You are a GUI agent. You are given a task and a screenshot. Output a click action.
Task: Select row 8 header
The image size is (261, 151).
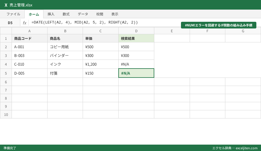pos(6,98)
